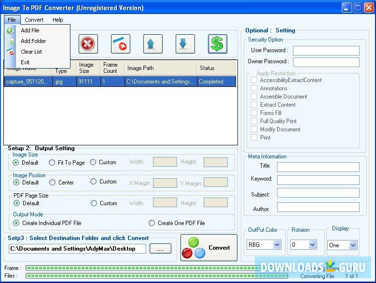Viewport: 376px width, 283px height.
Task: Check the Assemble Document option
Action: point(254,97)
